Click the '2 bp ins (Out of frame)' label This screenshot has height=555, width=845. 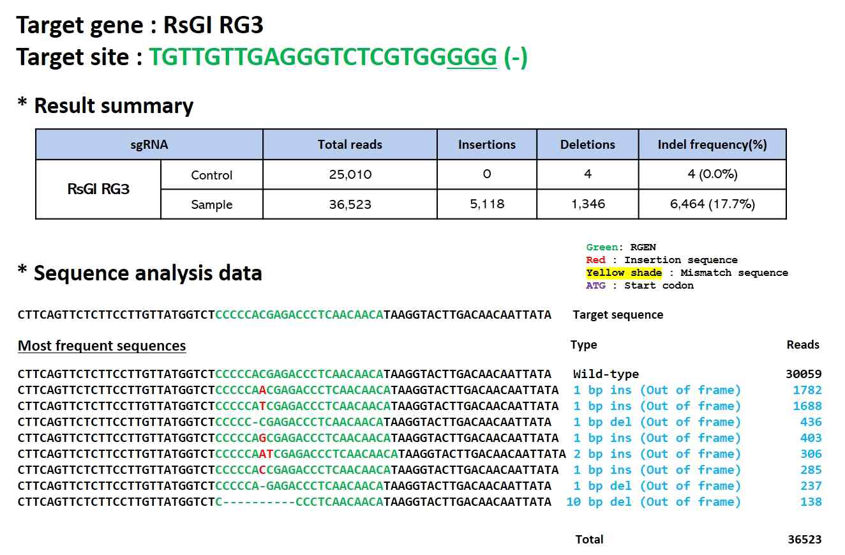coord(657,454)
